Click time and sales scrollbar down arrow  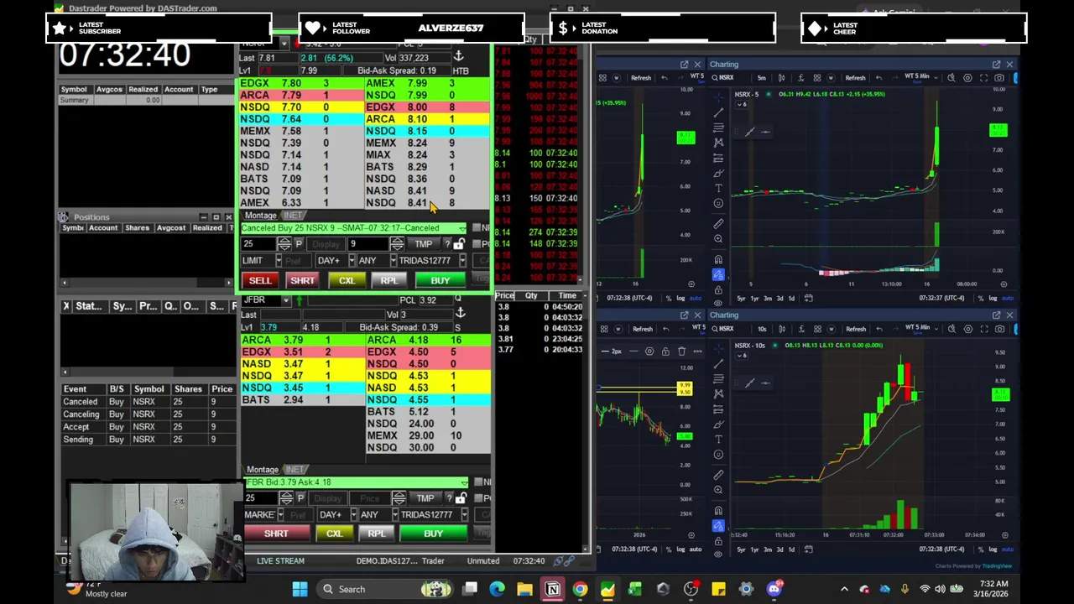[580, 281]
